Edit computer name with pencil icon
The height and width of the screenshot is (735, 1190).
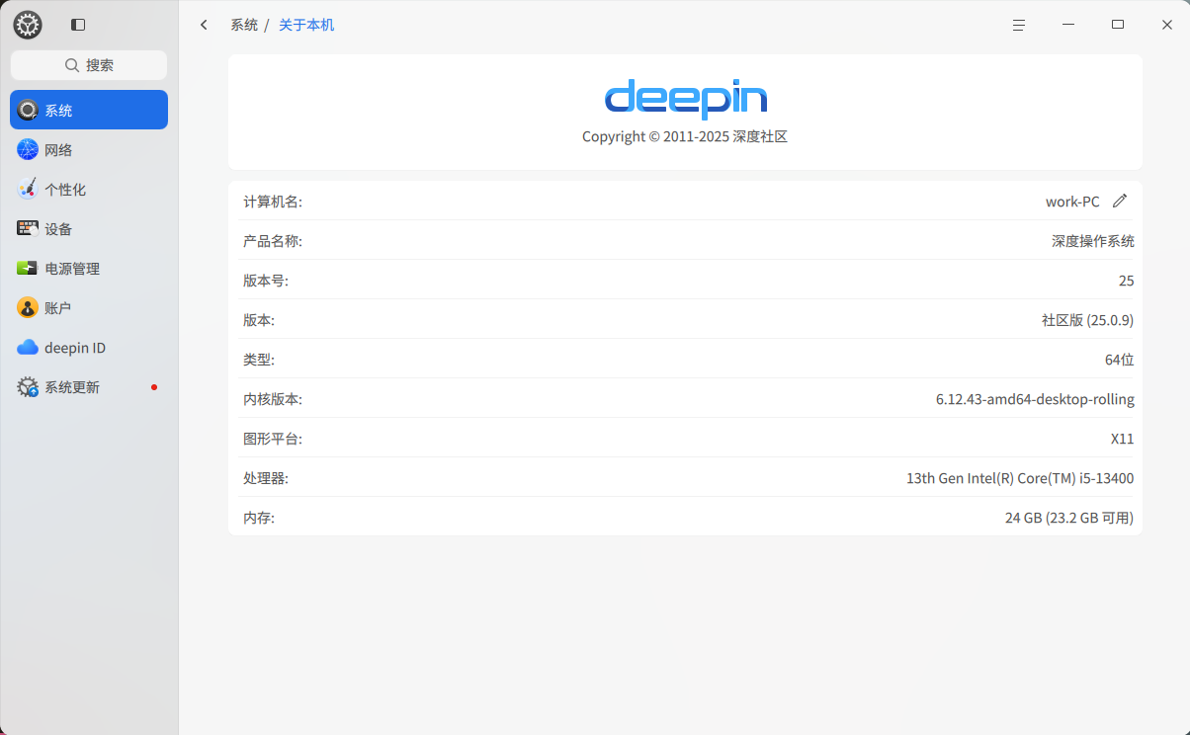(1120, 202)
